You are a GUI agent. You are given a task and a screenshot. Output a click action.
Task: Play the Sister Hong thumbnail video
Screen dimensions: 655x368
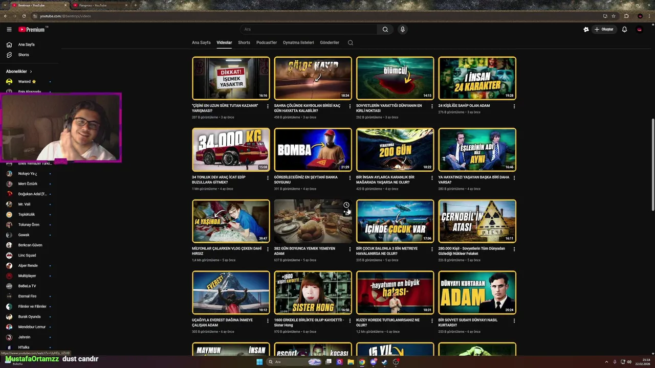click(313, 292)
